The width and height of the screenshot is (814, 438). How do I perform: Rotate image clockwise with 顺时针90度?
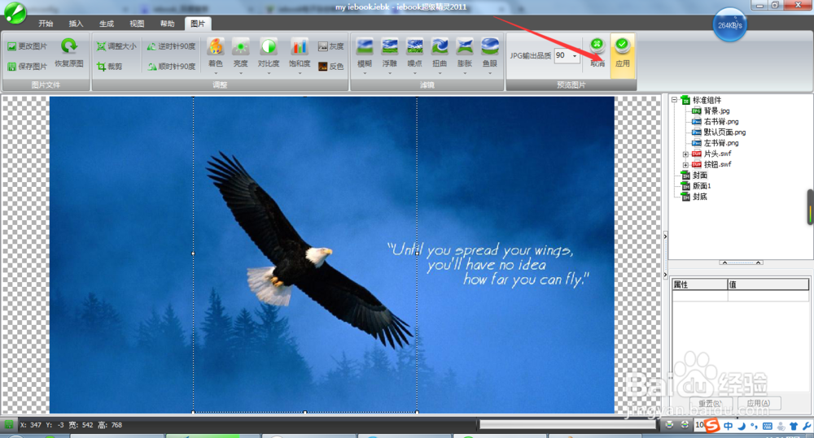pos(171,67)
